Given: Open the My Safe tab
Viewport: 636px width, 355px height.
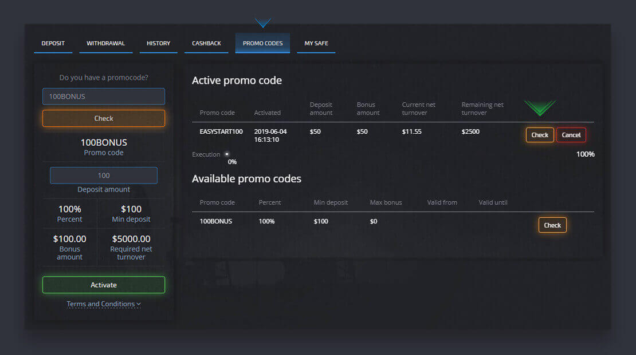Looking at the screenshot, I should (316, 43).
